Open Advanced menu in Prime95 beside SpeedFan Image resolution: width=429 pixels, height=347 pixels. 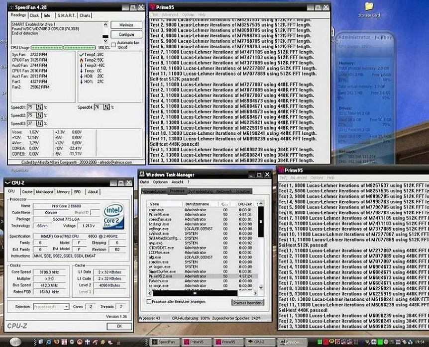(170, 14)
